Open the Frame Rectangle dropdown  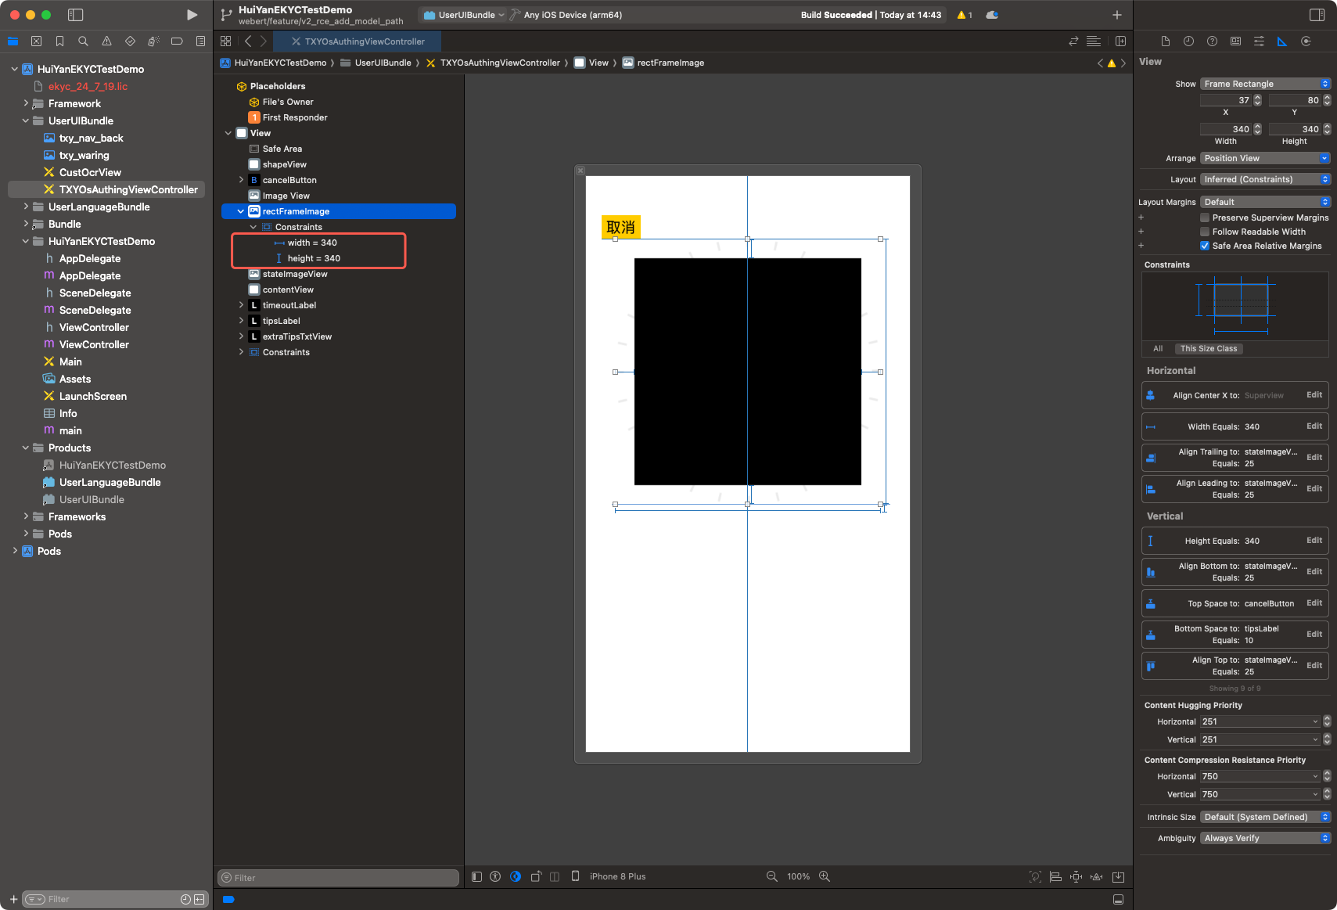1264,84
